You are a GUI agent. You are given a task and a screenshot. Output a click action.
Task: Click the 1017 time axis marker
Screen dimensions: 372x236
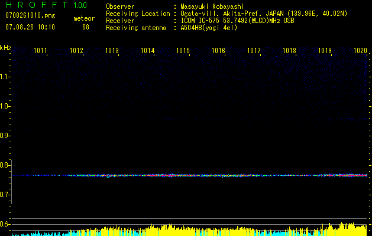(254, 50)
